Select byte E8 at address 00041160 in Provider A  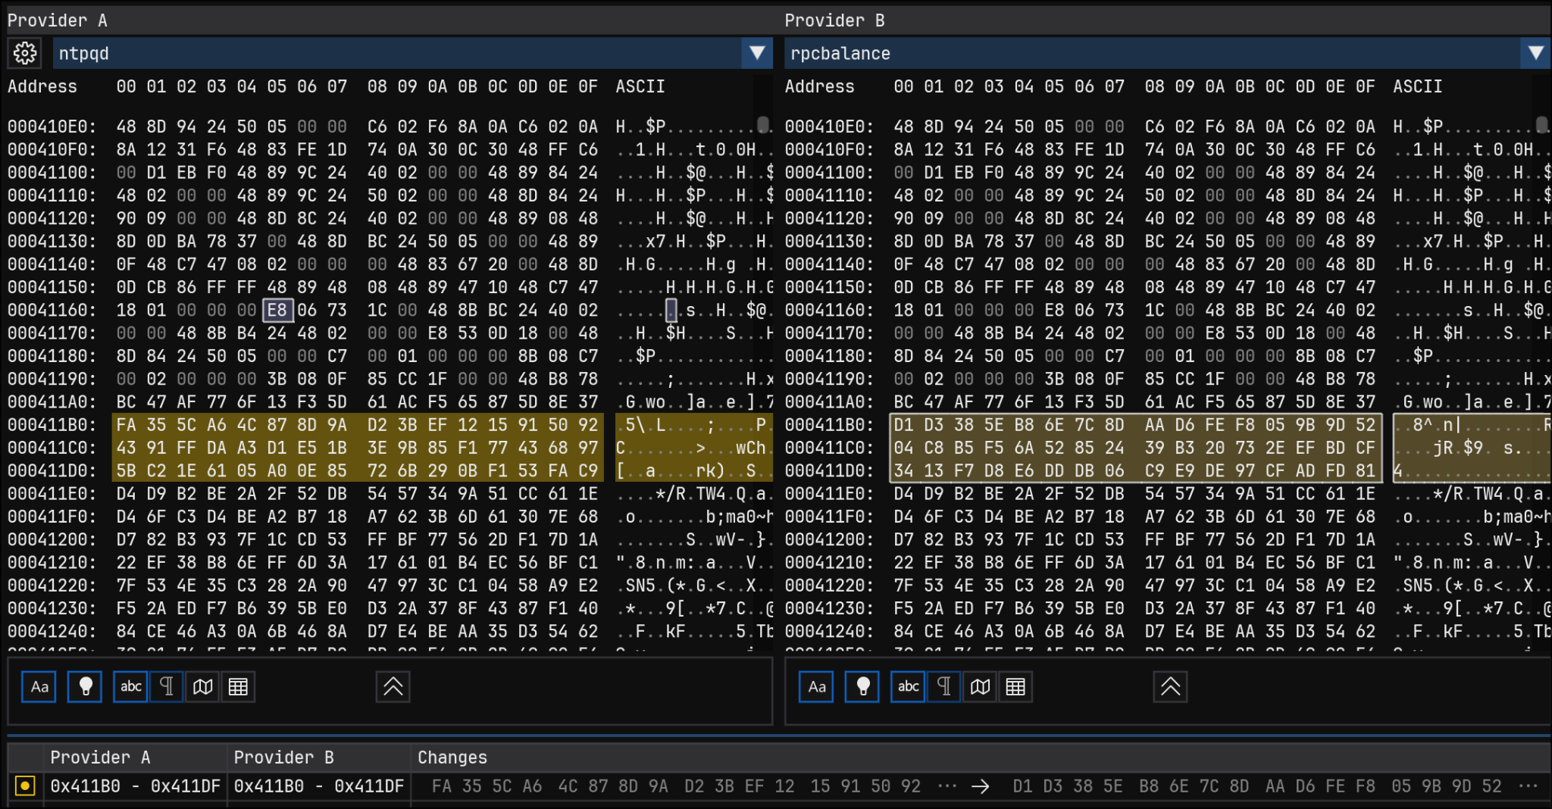click(277, 311)
